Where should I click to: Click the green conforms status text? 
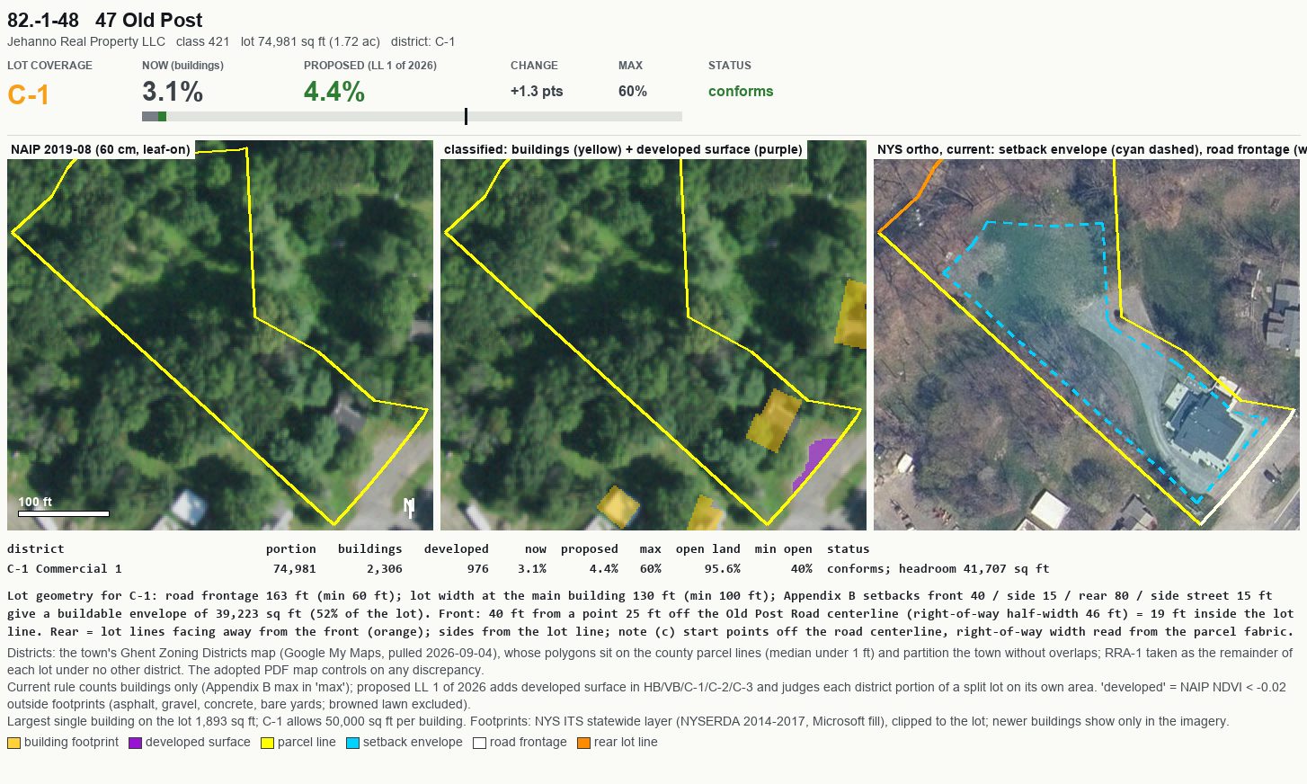[741, 92]
